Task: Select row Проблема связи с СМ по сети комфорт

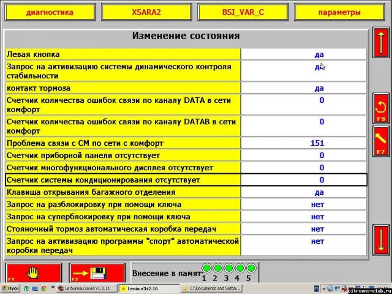Action: tap(123, 143)
